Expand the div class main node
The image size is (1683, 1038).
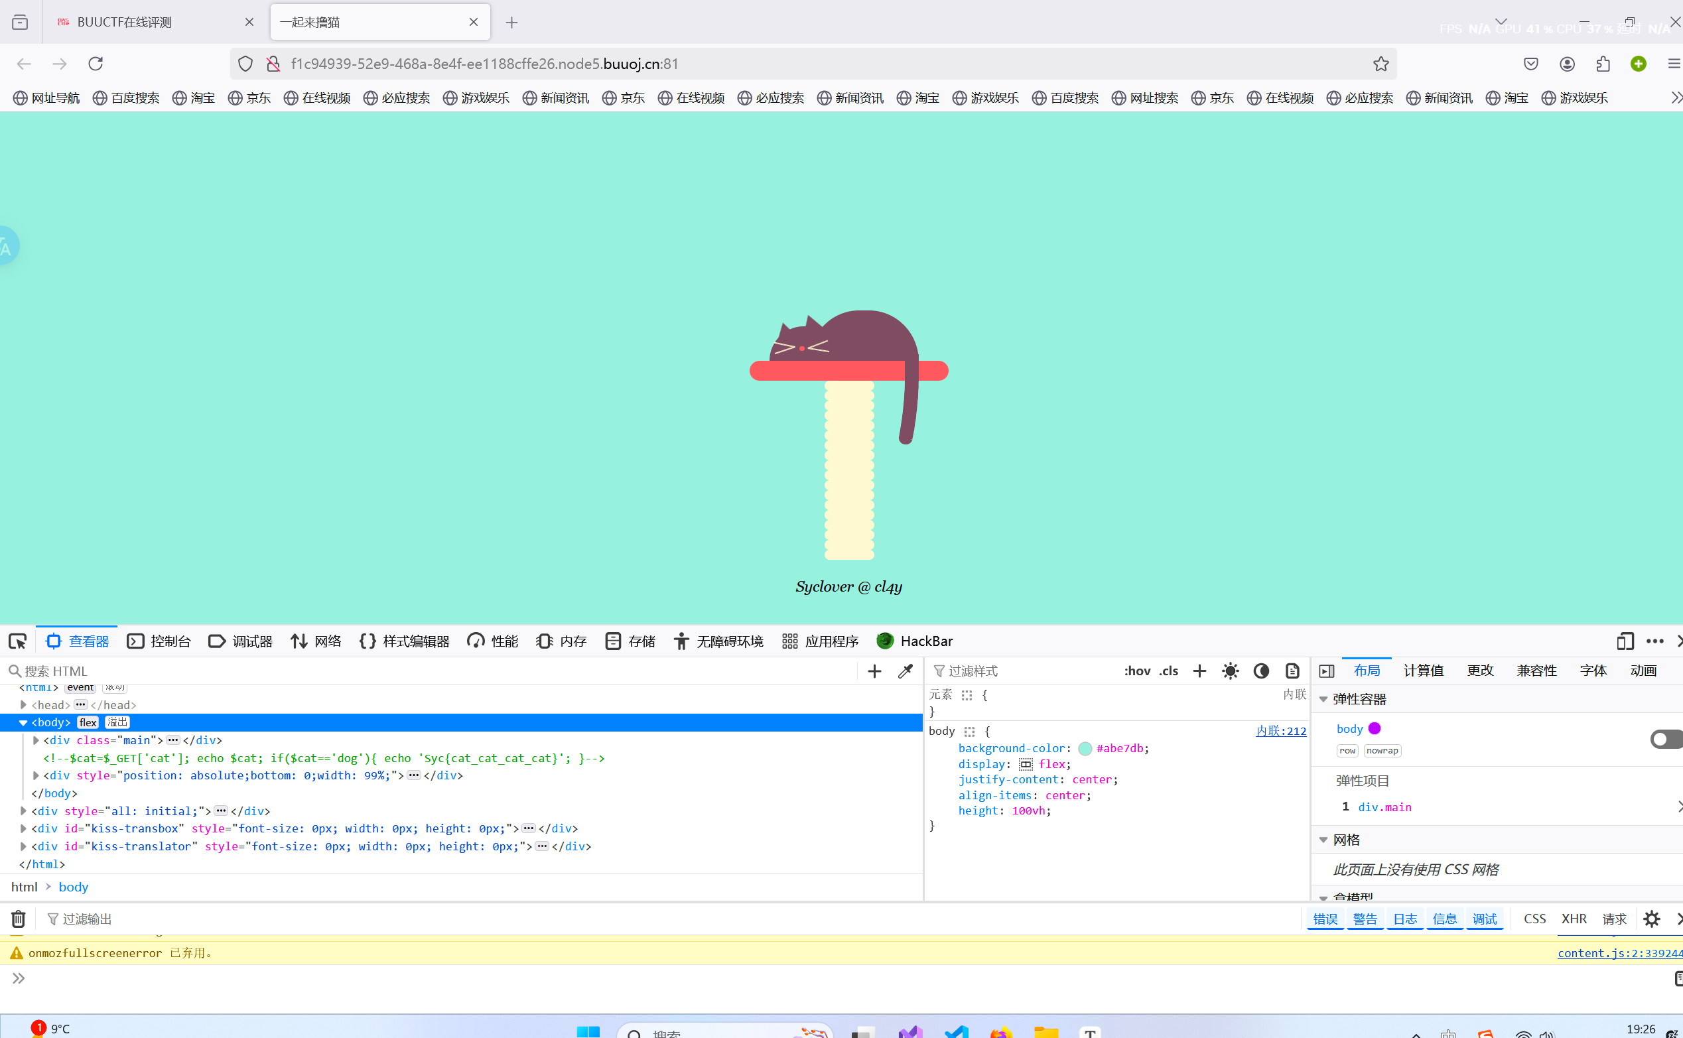point(36,740)
